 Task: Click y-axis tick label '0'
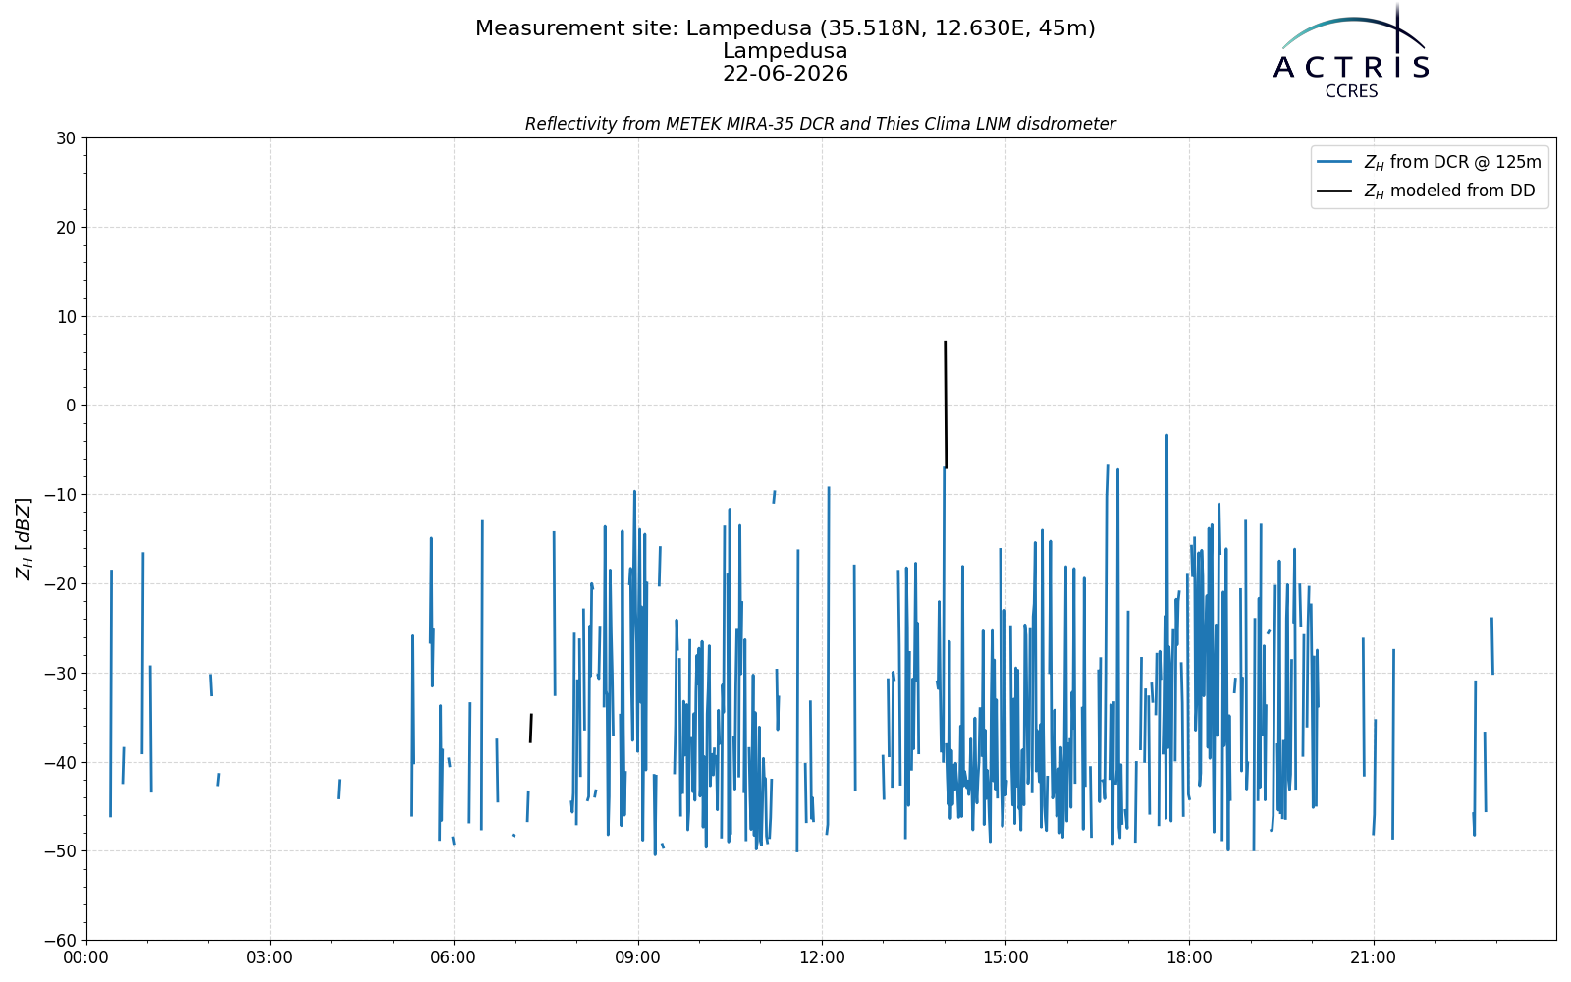pos(71,406)
